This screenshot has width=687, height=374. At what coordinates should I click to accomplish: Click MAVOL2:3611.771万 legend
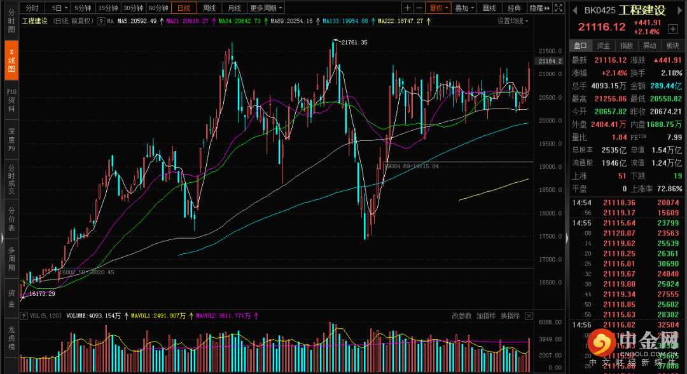coord(223,316)
